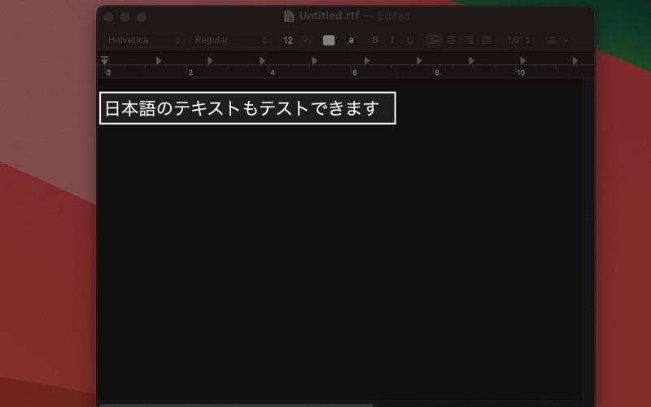Toggle italic formatting

click(x=392, y=40)
